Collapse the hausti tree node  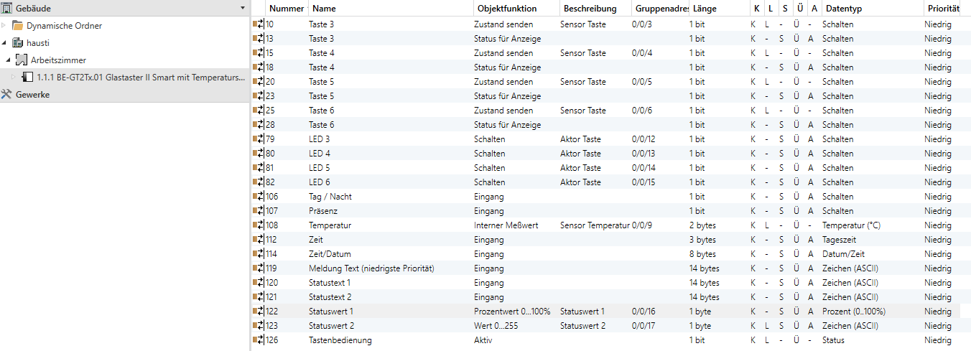tap(4, 43)
